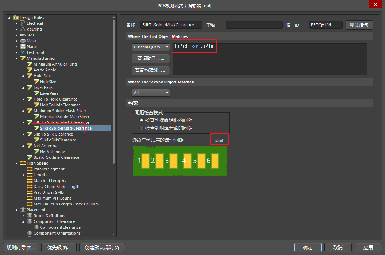Image resolution: width=385 pixels, height=255 pixels.
Task: Expand the SMT tree node
Action: click(16, 35)
